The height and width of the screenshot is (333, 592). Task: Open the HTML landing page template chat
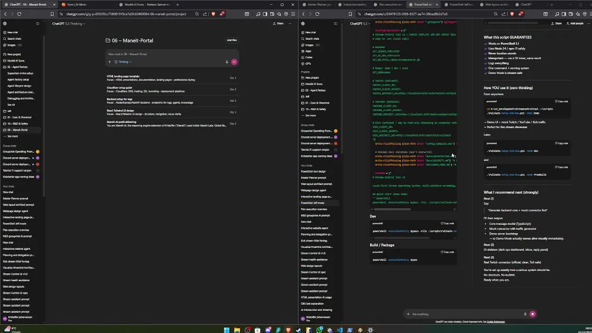[x=172, y=78]
